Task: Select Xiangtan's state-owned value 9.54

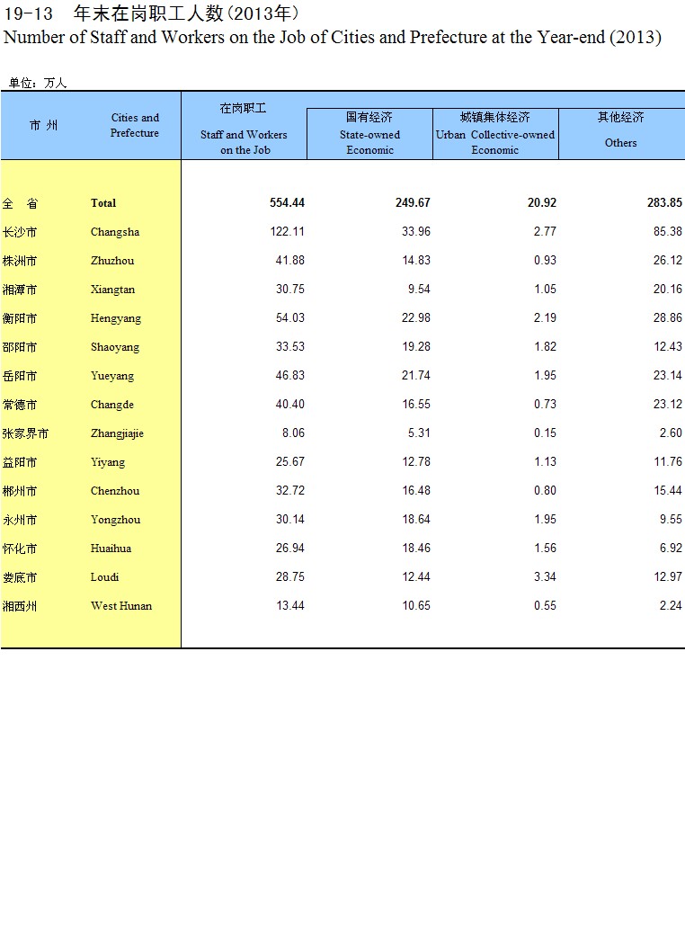Action: click(419, 289)
